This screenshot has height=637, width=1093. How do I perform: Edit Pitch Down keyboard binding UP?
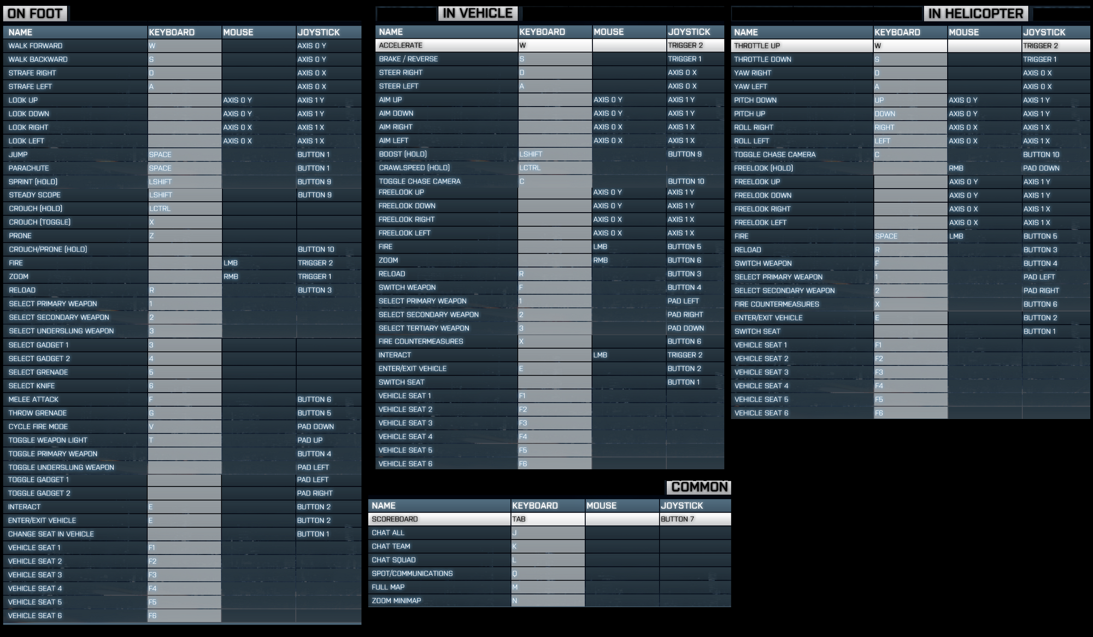click(910, 101)
